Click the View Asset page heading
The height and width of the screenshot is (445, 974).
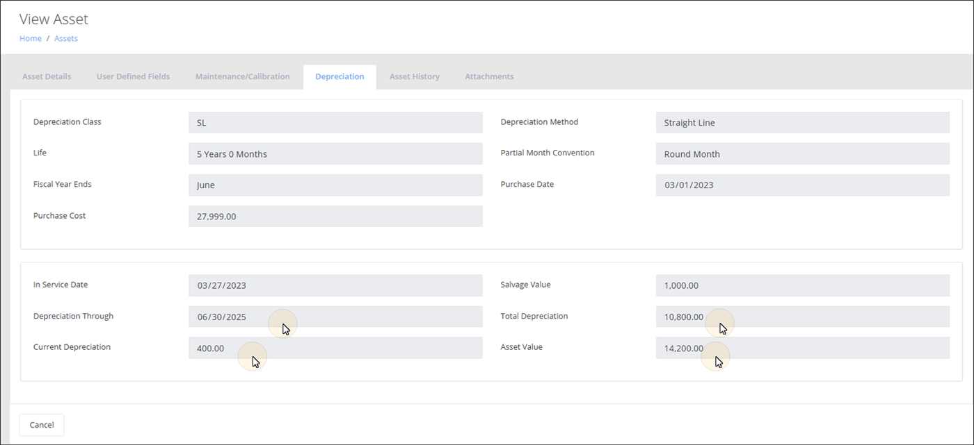(54, 19)
